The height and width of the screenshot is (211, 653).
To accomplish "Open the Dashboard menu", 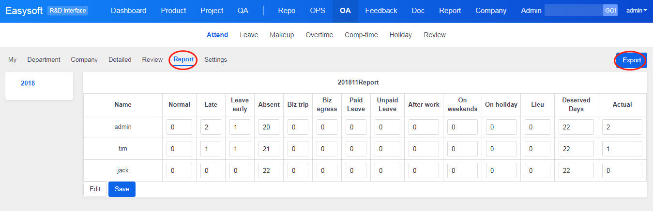I will [x=128, y=11].
